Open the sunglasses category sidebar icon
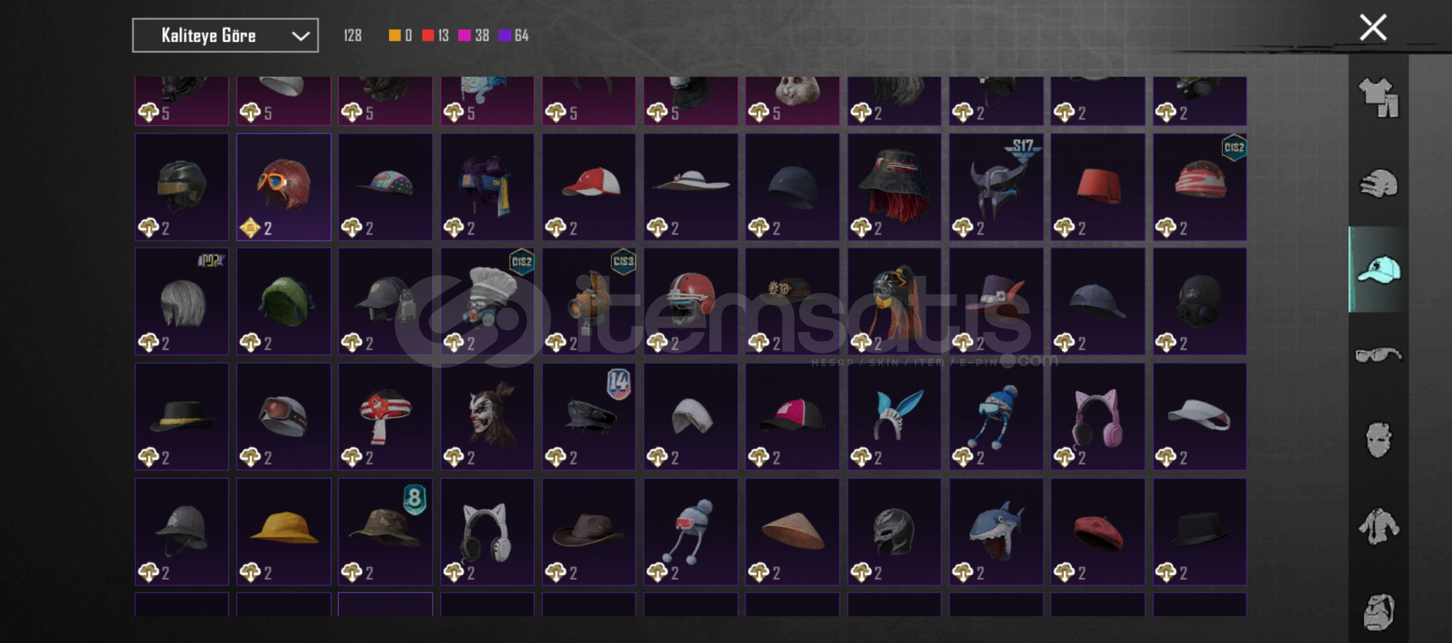Screen dimensions: 1452x643 pos(1379,355)
